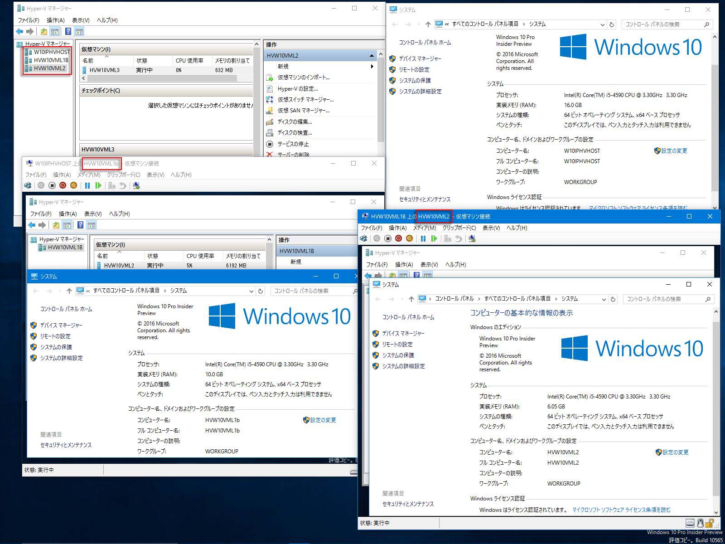Click マイクロソフト ソフトウェア ライセンス条項を読む link in HVW10VML2 window
Image resolution: width=725 pixels, height=544 pixels.
click(621, 510)
